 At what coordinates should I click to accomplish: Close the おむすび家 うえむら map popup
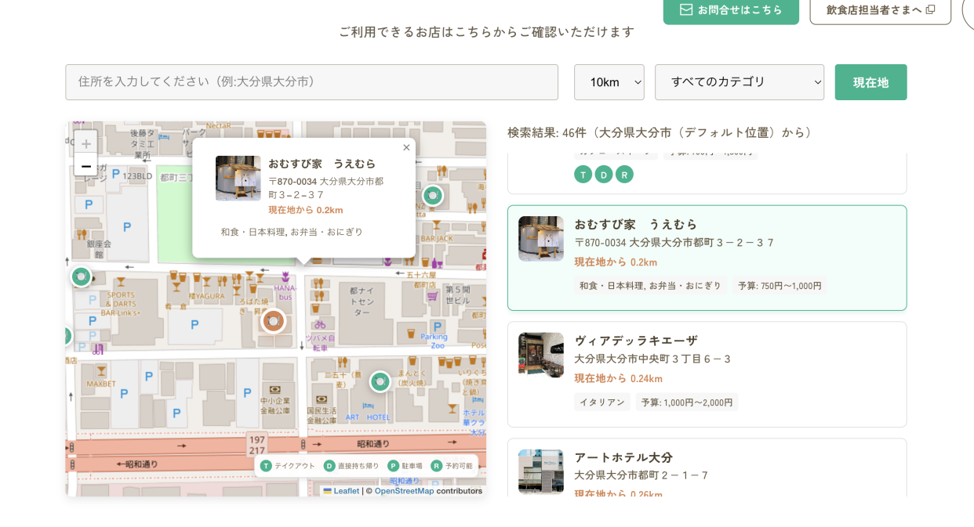pos(406,147)
